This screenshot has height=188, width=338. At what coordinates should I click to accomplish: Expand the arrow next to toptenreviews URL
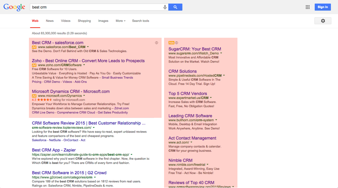coord(93,128)
